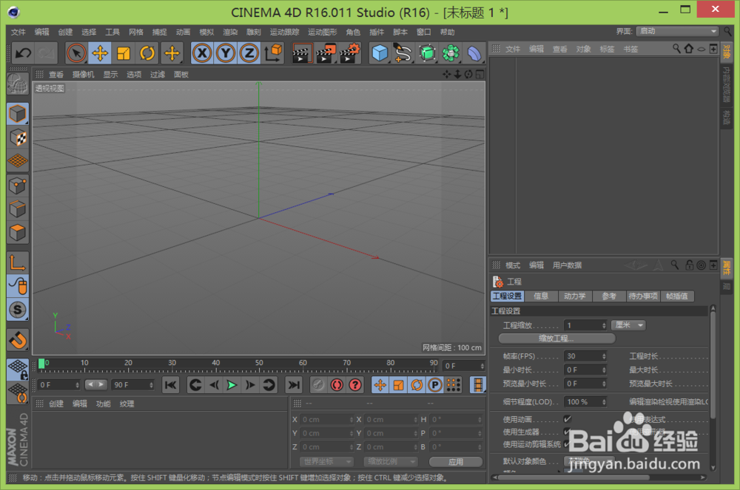Screen dimensions: 740x490
Task: Click timeline preview range slider
Action: coord(95,384)
